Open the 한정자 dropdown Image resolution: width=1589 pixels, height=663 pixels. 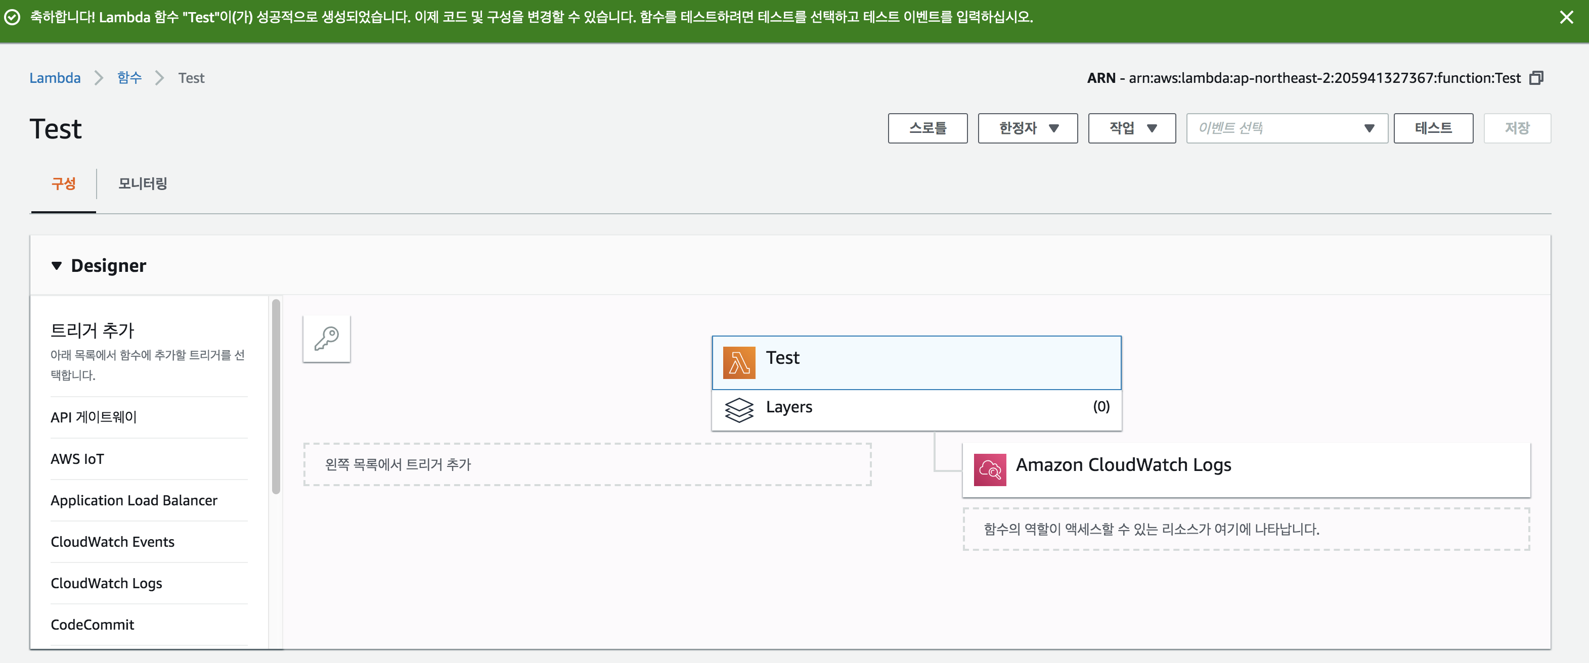tap(1027, 128)
